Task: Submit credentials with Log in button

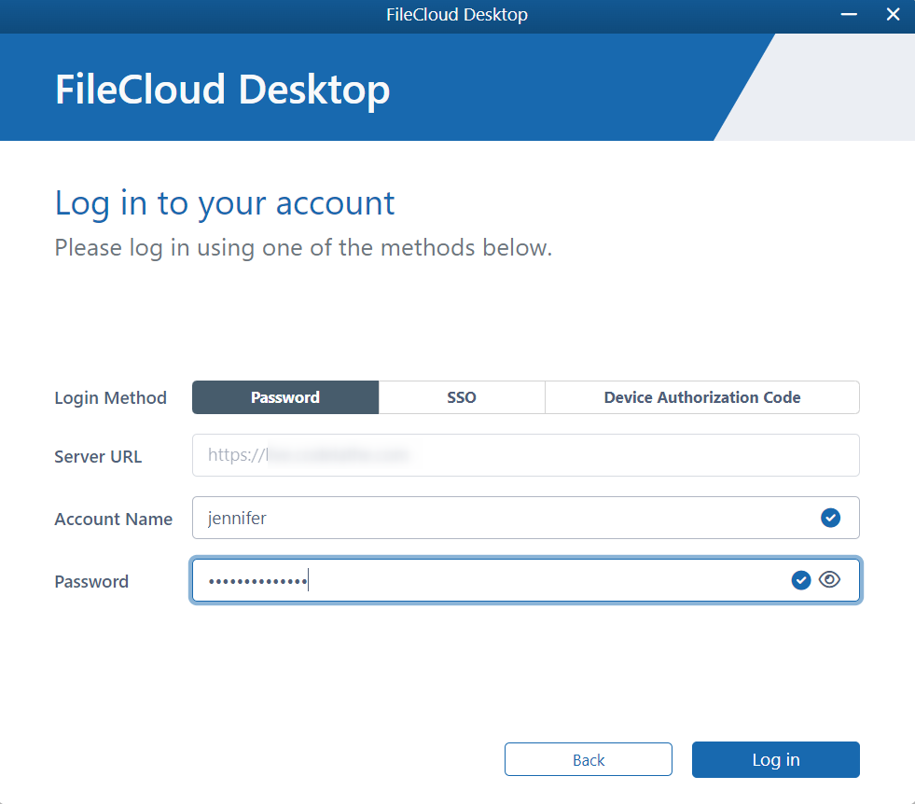Action: pos(775,759)
